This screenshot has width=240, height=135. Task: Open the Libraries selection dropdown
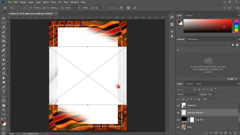coord(203,45)
